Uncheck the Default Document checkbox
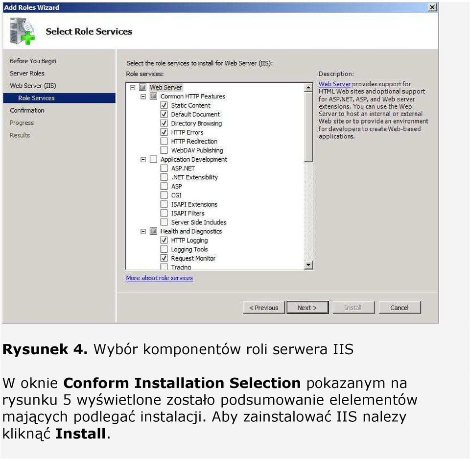This screenshot has height=460, width=470. (164, 114)
